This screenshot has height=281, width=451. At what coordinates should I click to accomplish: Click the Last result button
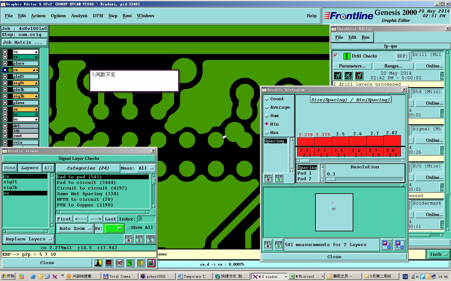click(x=111, y=219)
